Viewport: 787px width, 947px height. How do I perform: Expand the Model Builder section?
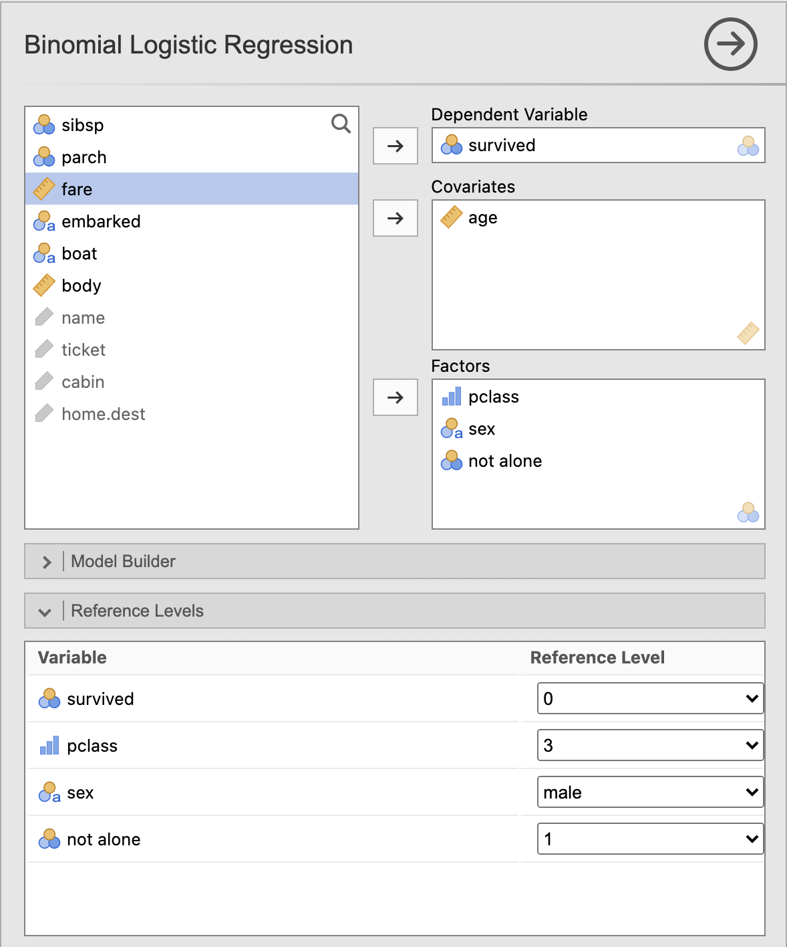[395, 561]
